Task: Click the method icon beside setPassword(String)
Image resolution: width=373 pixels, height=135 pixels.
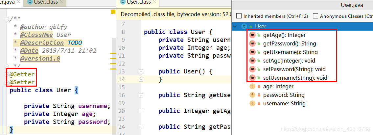Action: [252, 69]
